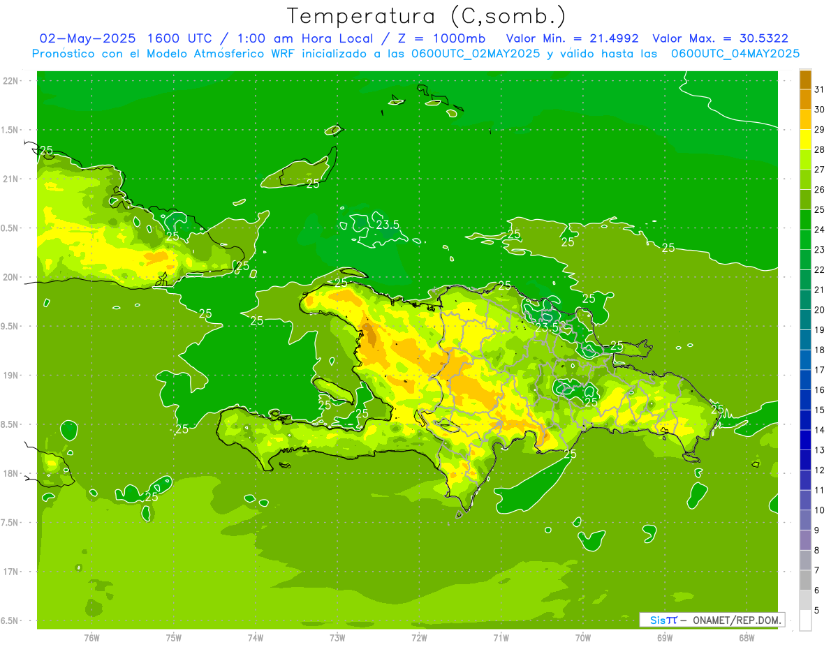Click the "21N" latitude label
The image size is (838, 647).
pos(12,179)
